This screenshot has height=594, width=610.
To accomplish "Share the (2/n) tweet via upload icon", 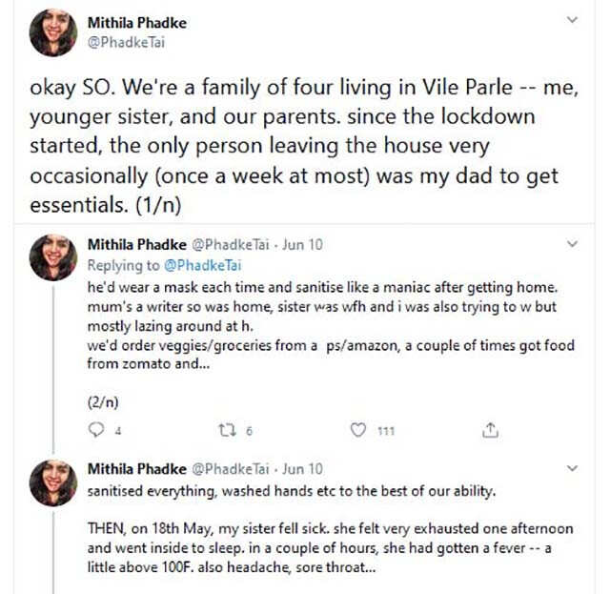I will click(490, 430).
